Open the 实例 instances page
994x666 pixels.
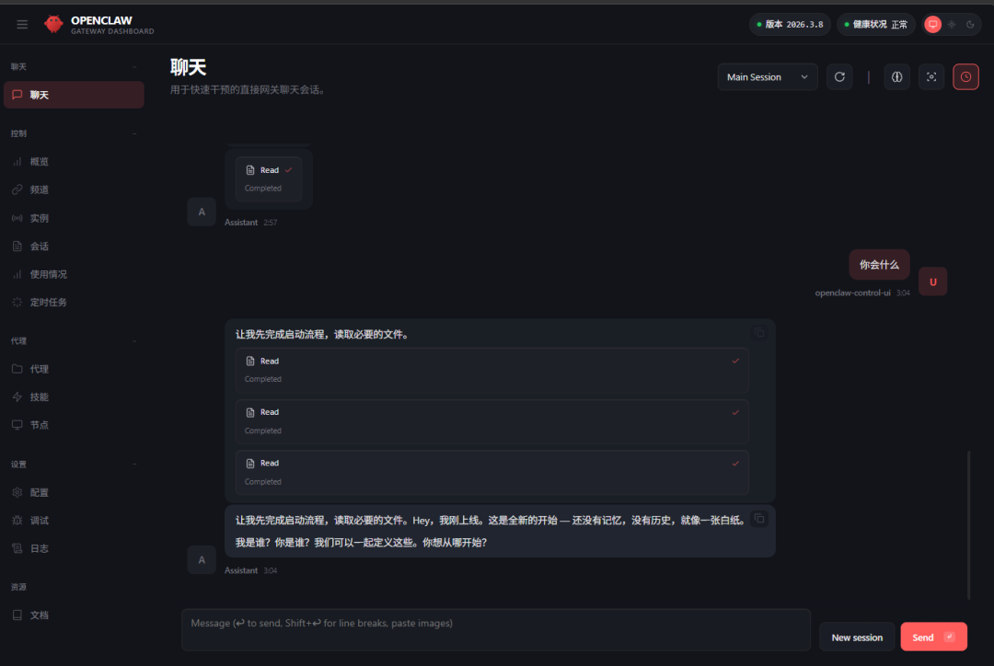coord(74,218)
